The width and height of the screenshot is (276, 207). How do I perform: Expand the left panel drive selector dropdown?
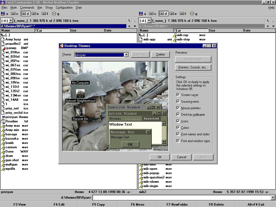coord(11,21)
